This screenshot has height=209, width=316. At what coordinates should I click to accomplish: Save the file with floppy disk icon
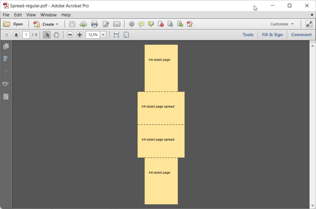[x=72, y=24]
